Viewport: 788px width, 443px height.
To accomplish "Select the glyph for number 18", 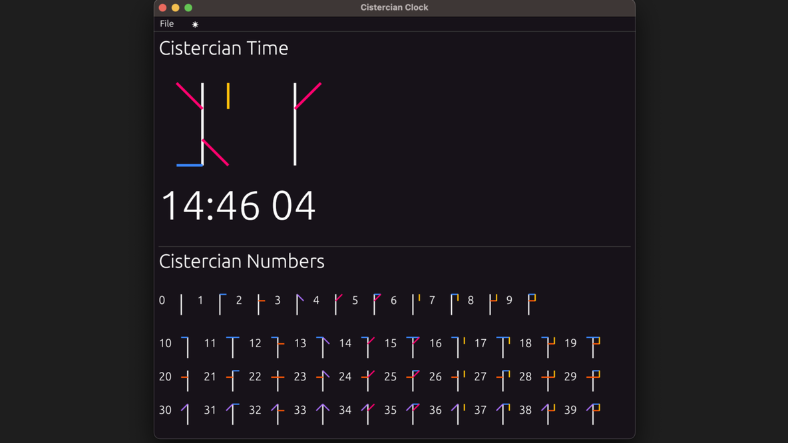I will coord(548,346).
